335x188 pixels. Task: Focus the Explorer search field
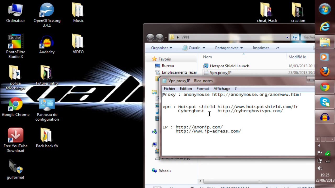(308, 37)
